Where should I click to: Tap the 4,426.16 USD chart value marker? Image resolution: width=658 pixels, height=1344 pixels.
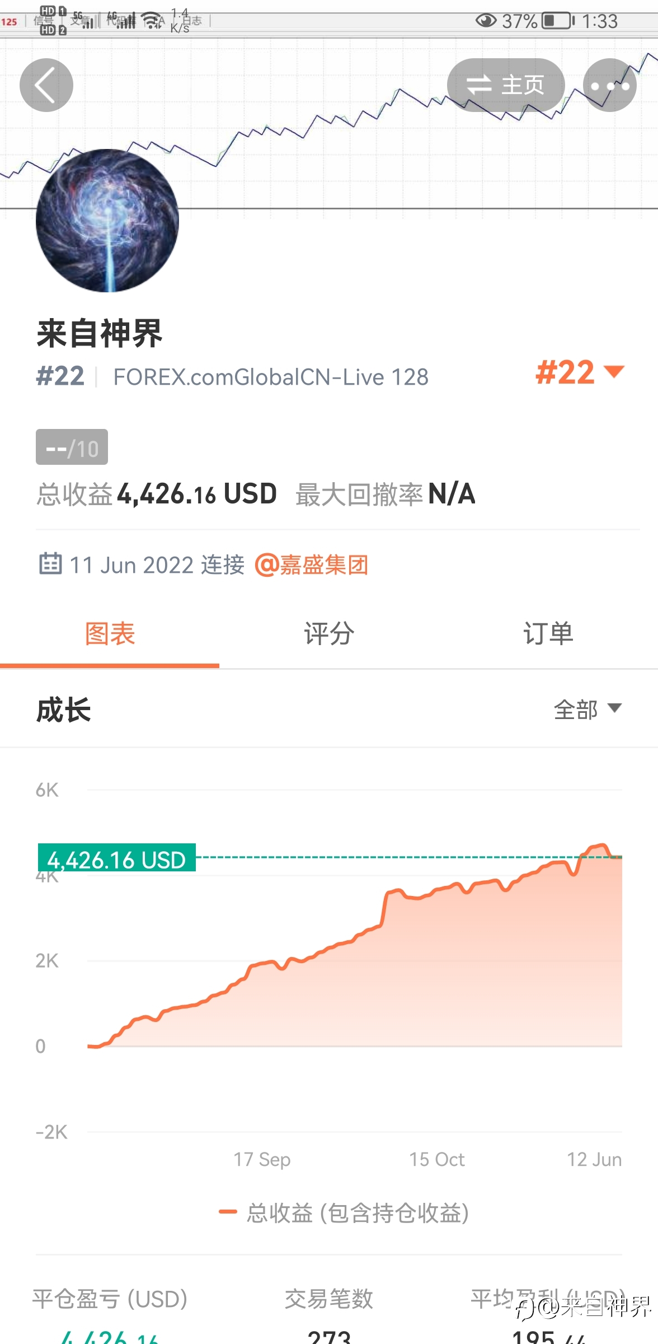(116, 858)
